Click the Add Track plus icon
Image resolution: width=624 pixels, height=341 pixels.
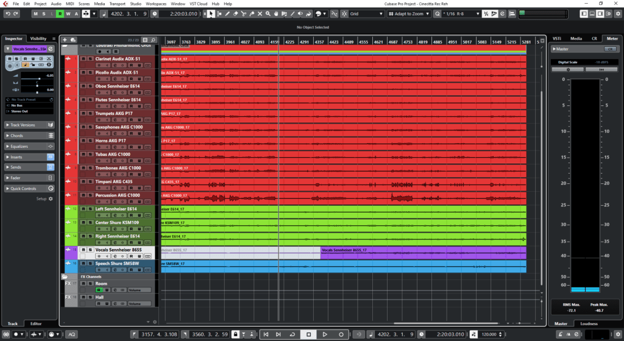click(65, 40)
